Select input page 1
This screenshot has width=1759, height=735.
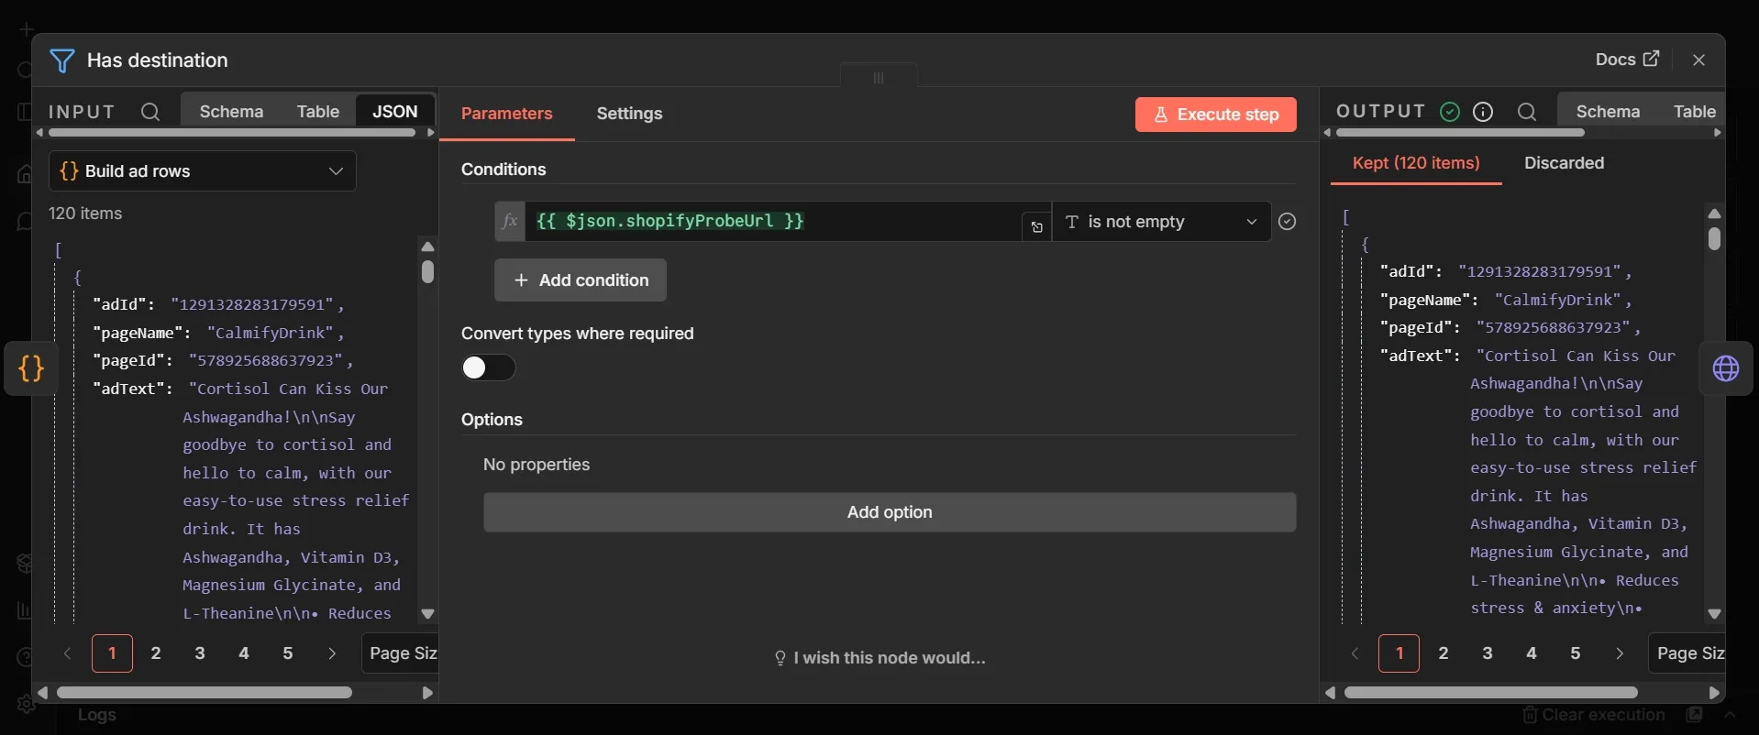[112, 653]
